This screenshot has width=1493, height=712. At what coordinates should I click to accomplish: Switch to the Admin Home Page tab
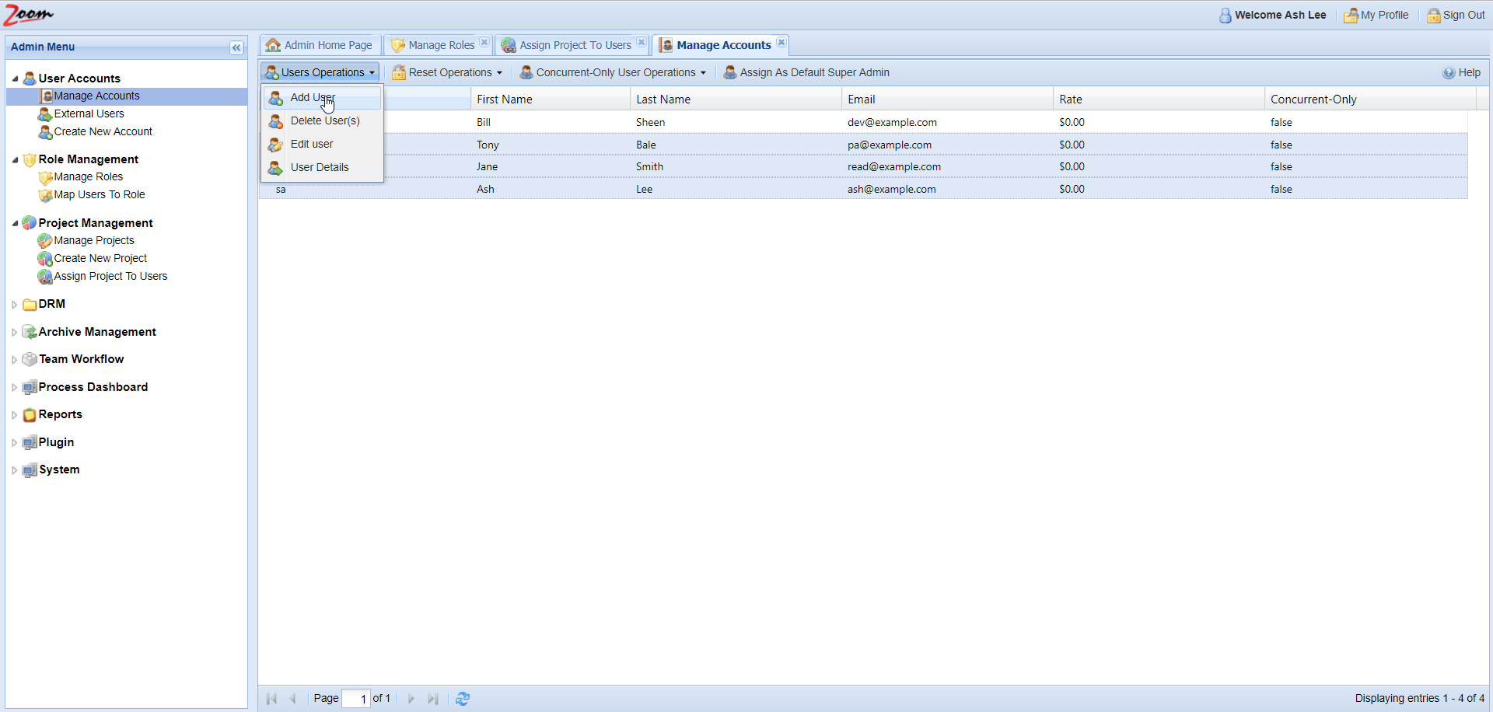pos(320,46)
